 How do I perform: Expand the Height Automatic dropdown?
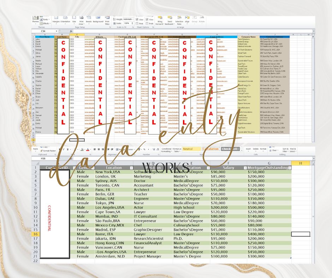point(133,19)
